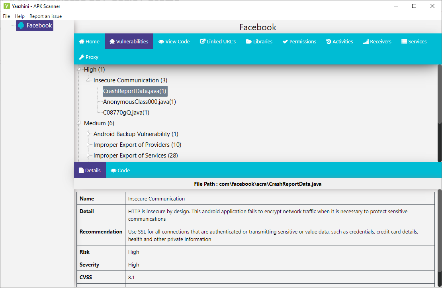Click the Details document icon

pyautogui.click(x=81, y=170)
